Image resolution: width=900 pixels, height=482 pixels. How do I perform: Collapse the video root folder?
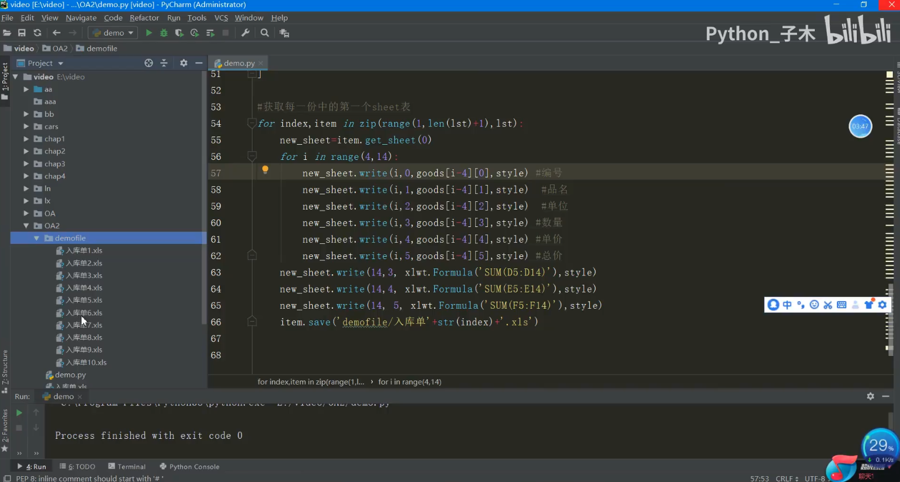[x=16, y=77]
